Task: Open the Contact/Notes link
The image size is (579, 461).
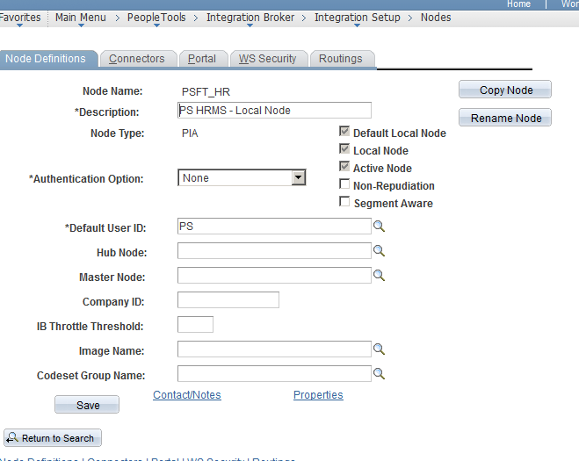Action: (x=187, y=395)
